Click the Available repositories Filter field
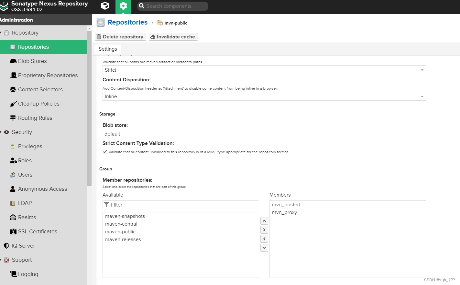Screen dimensions: 460x285 coord(181,205)
